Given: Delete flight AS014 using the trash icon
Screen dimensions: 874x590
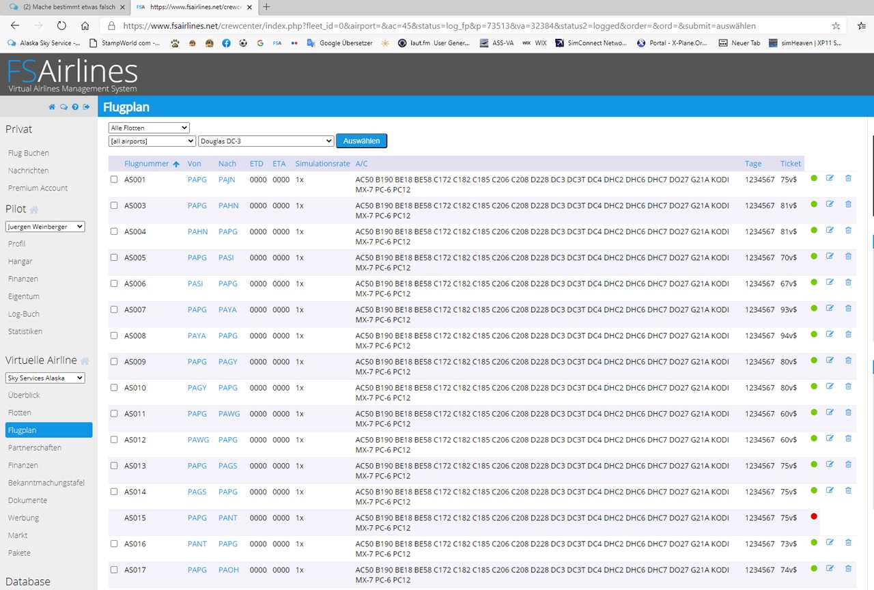Looking at the screenshot, I should click(848, 490).
